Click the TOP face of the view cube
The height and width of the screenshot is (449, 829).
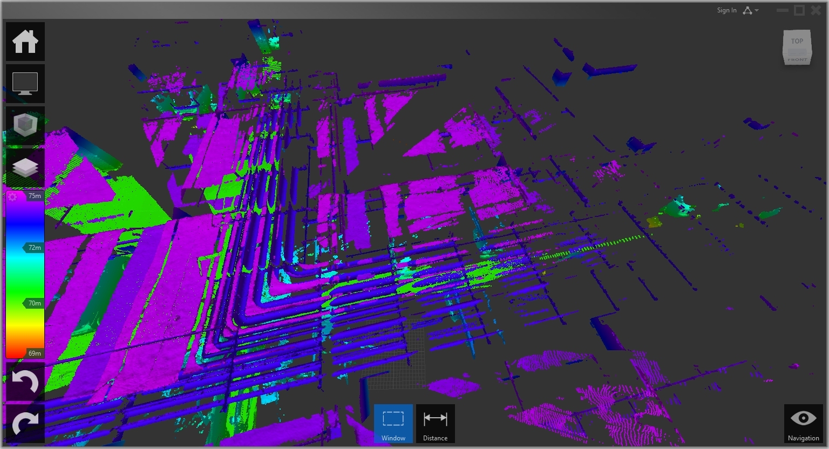(797, 42)
